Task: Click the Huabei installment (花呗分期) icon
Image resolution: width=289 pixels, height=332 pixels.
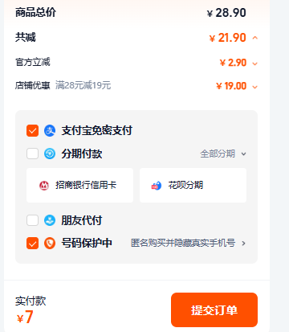Action: (157, 186)
